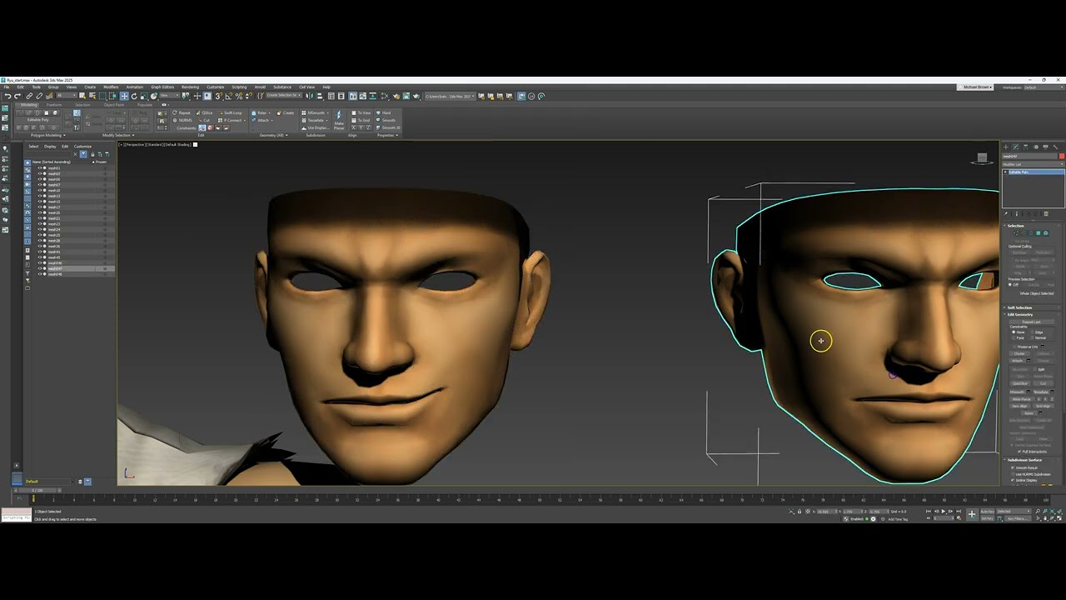This screenshot has width=1066, height=600.
Task: Click the Repeat tool in Edit panel
Action: (x=182, y=112)
